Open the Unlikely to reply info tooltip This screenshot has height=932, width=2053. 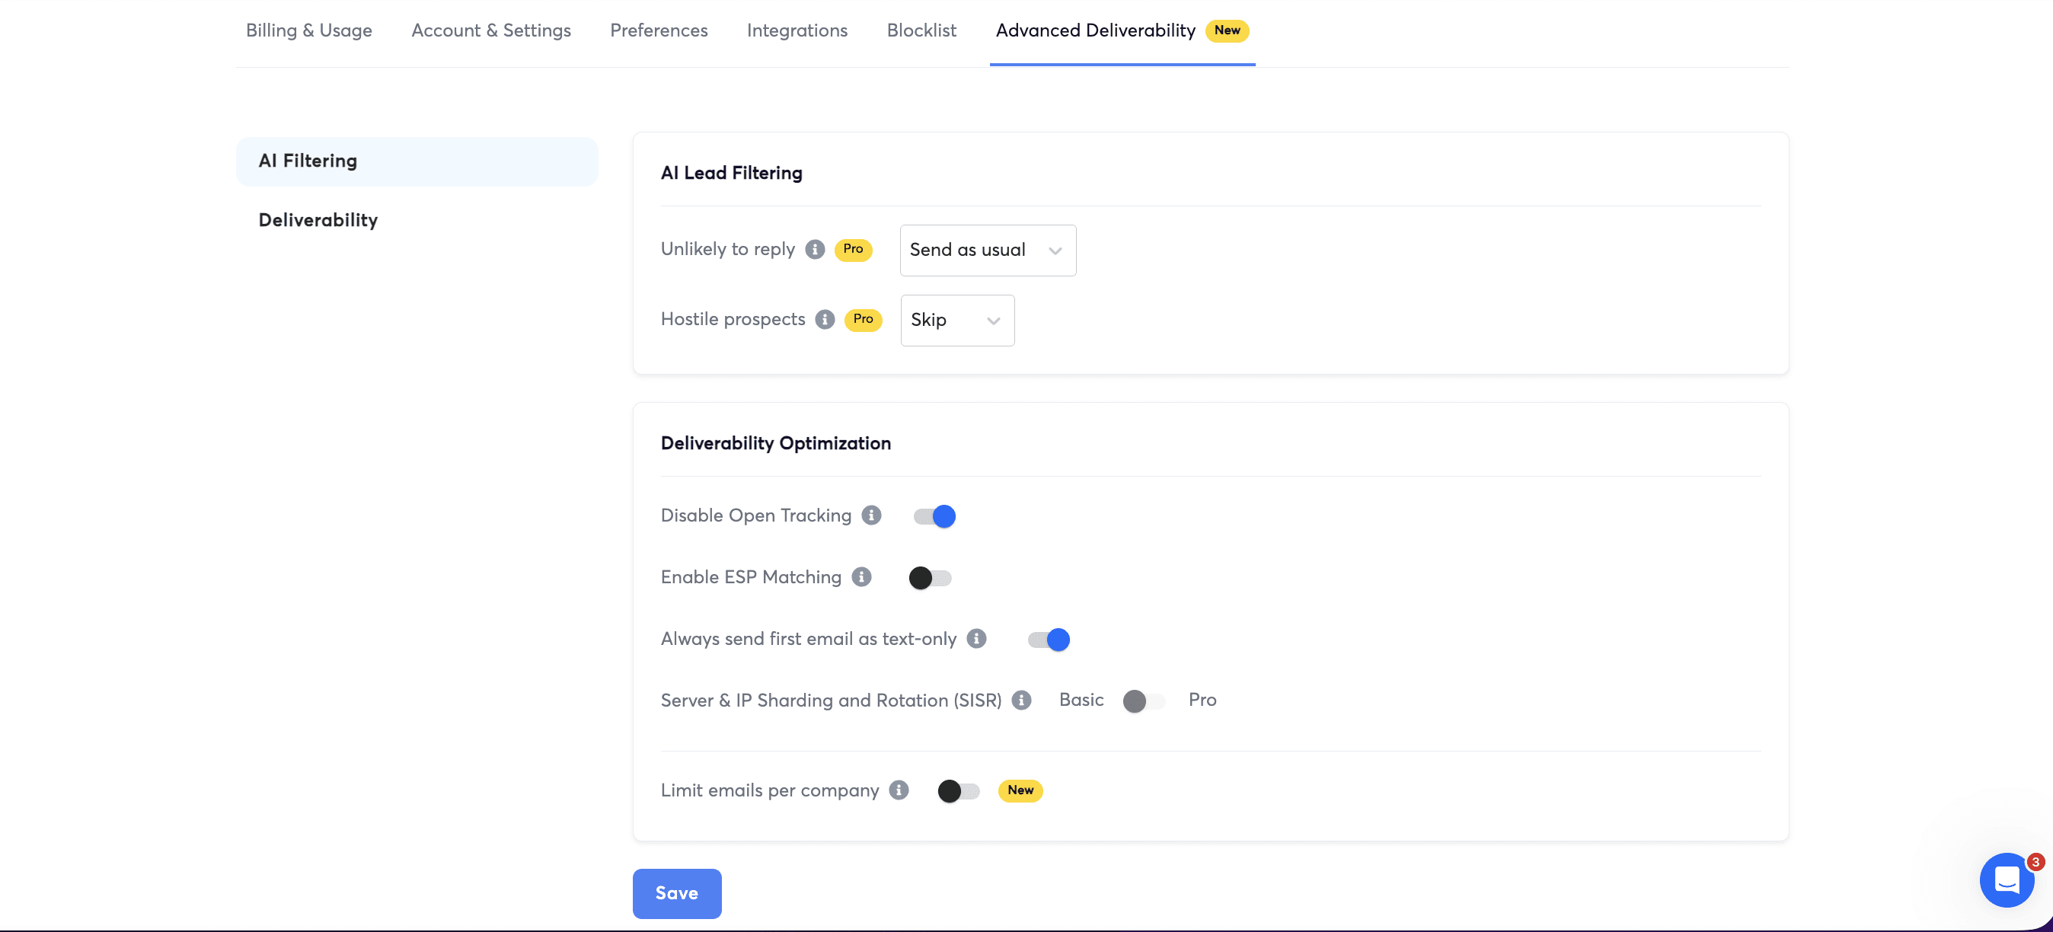(814, 249)
